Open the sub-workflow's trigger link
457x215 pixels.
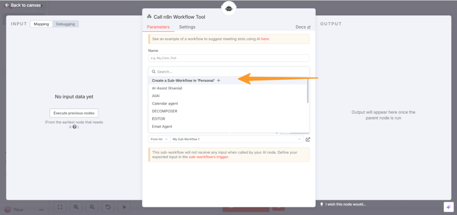tap(209, 157)
